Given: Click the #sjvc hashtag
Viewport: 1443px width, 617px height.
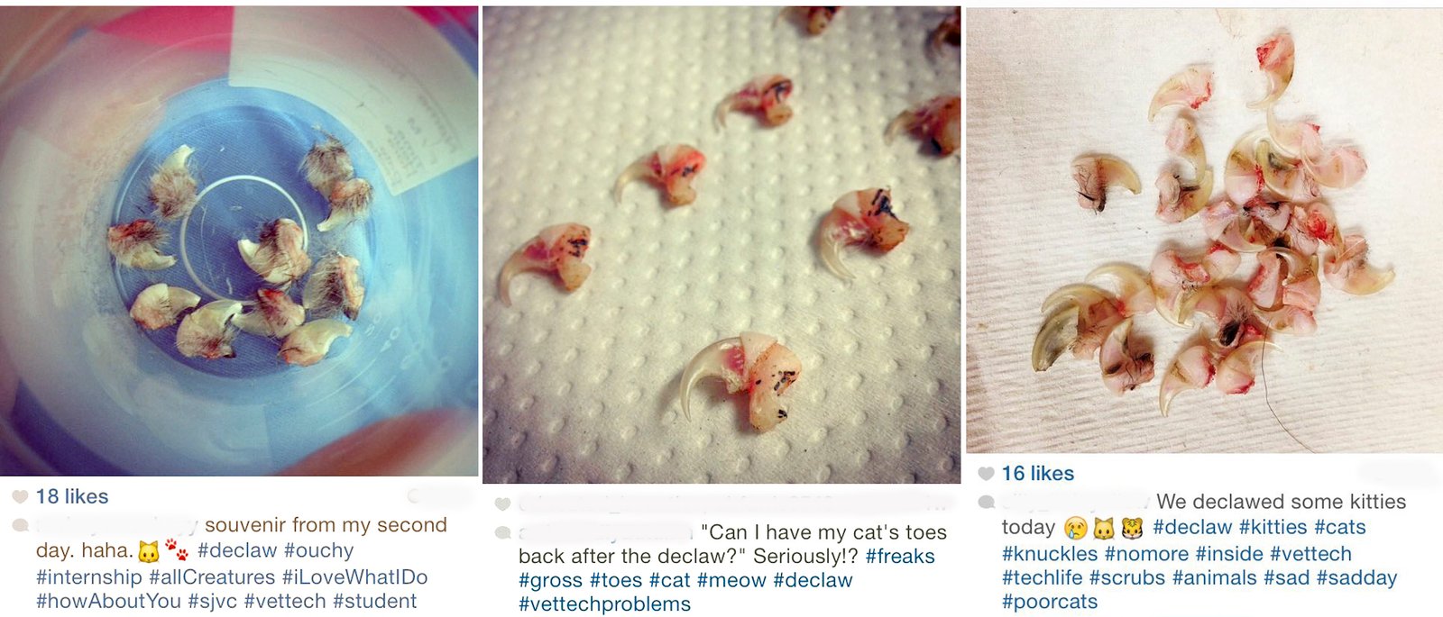Looking at the screenshot, I should [x=212, y=601].
